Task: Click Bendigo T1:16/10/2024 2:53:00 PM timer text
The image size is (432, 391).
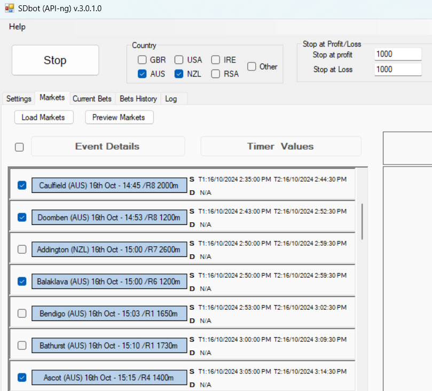Action: click(235, 308)
